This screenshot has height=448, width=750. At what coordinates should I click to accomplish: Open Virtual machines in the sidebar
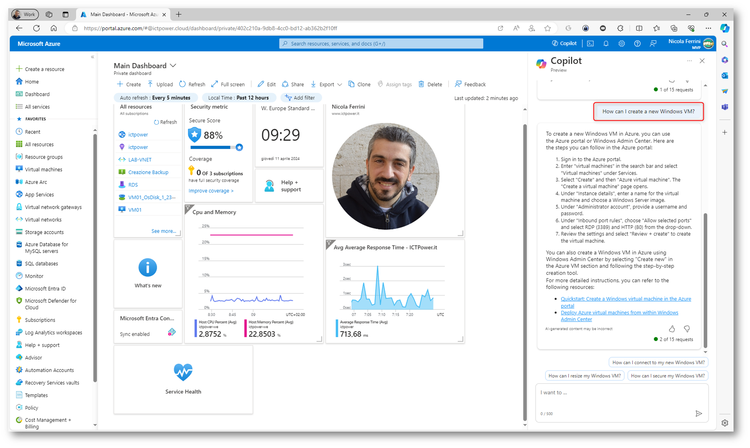click(x=44, y=170)
